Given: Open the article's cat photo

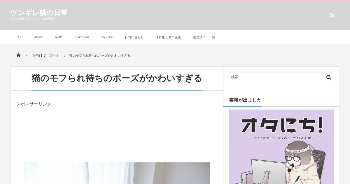Looking at the screenshot, I should click(x=117, y=173).
